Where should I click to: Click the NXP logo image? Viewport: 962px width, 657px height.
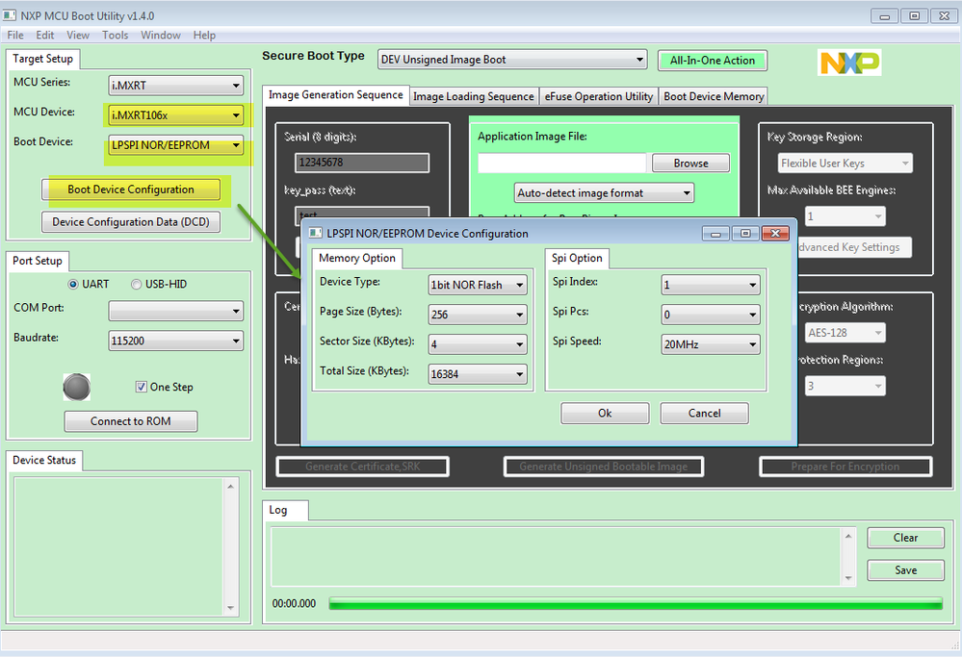[849, 63]
